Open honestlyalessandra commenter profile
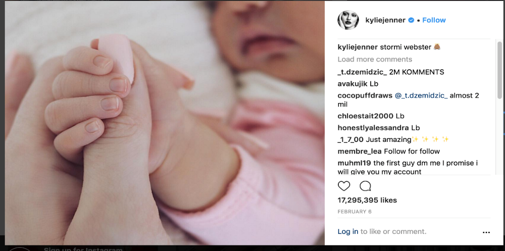The height and width of the screenshot is (251, 505). click(373, 128)
